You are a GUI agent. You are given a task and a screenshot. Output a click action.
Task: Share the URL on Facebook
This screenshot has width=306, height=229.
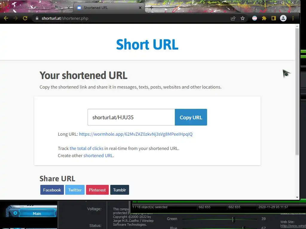52,190
